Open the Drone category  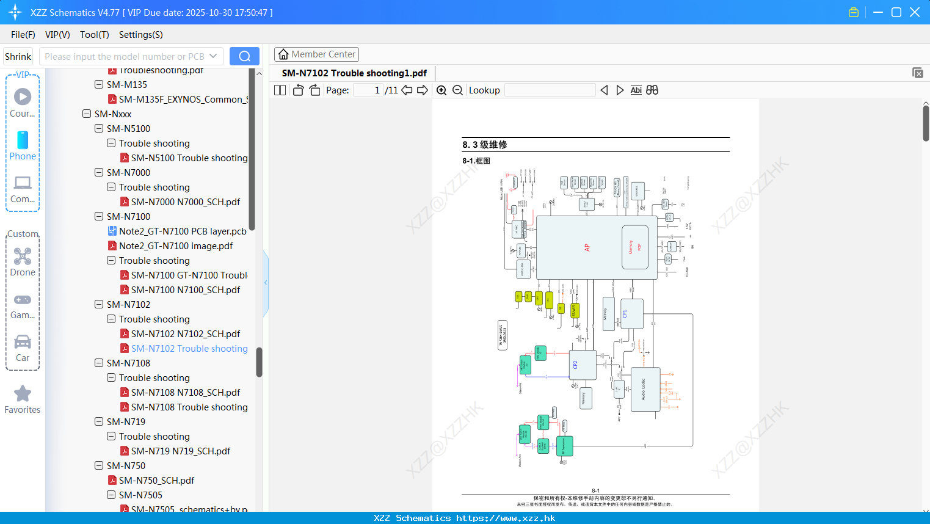[x=23, y=262]
